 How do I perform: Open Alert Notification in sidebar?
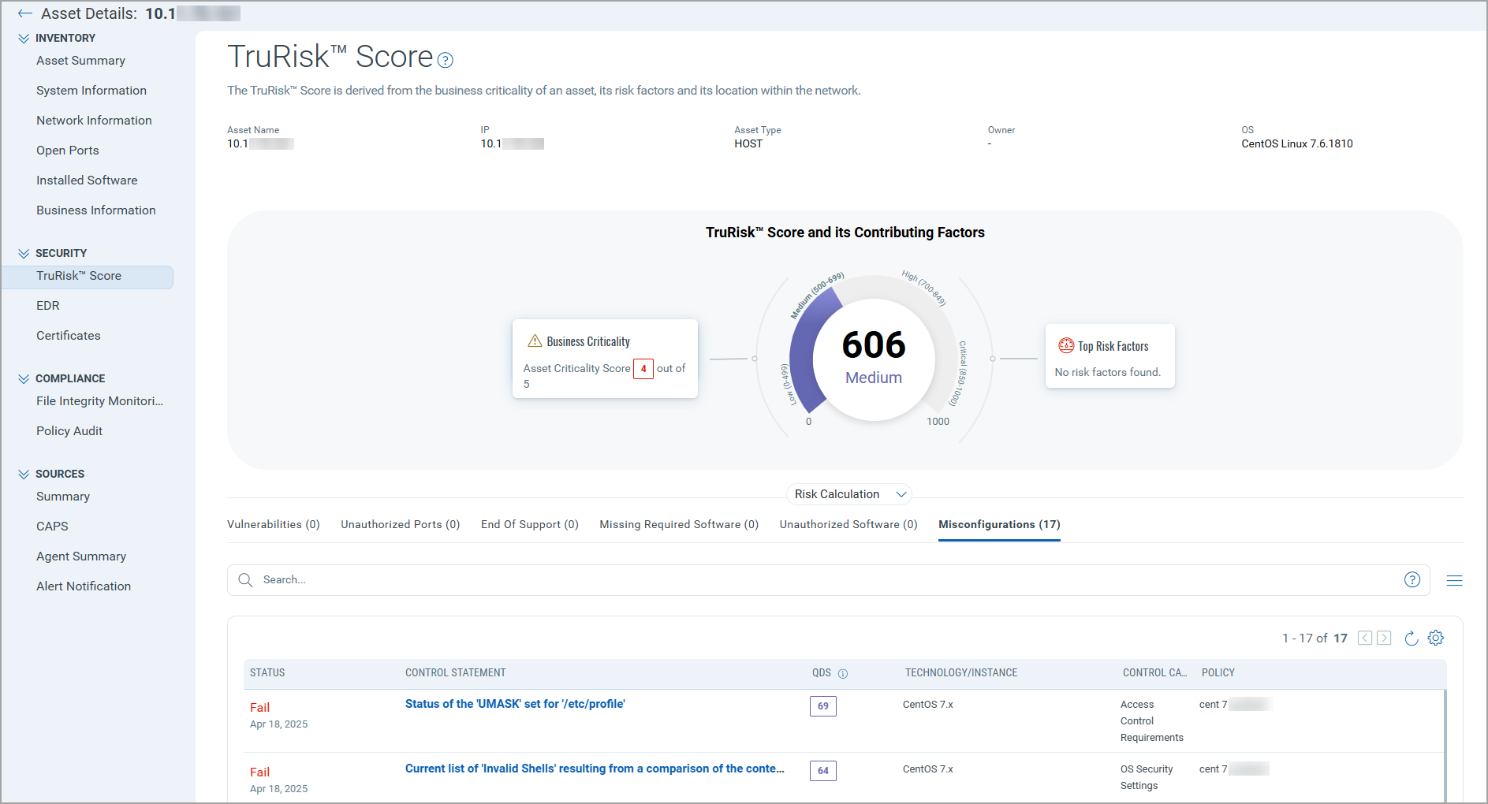84,586
